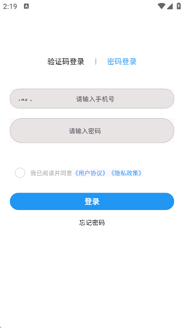
Task: Tap the clipped digits in the phone field
Action: (x=25, y=100)
